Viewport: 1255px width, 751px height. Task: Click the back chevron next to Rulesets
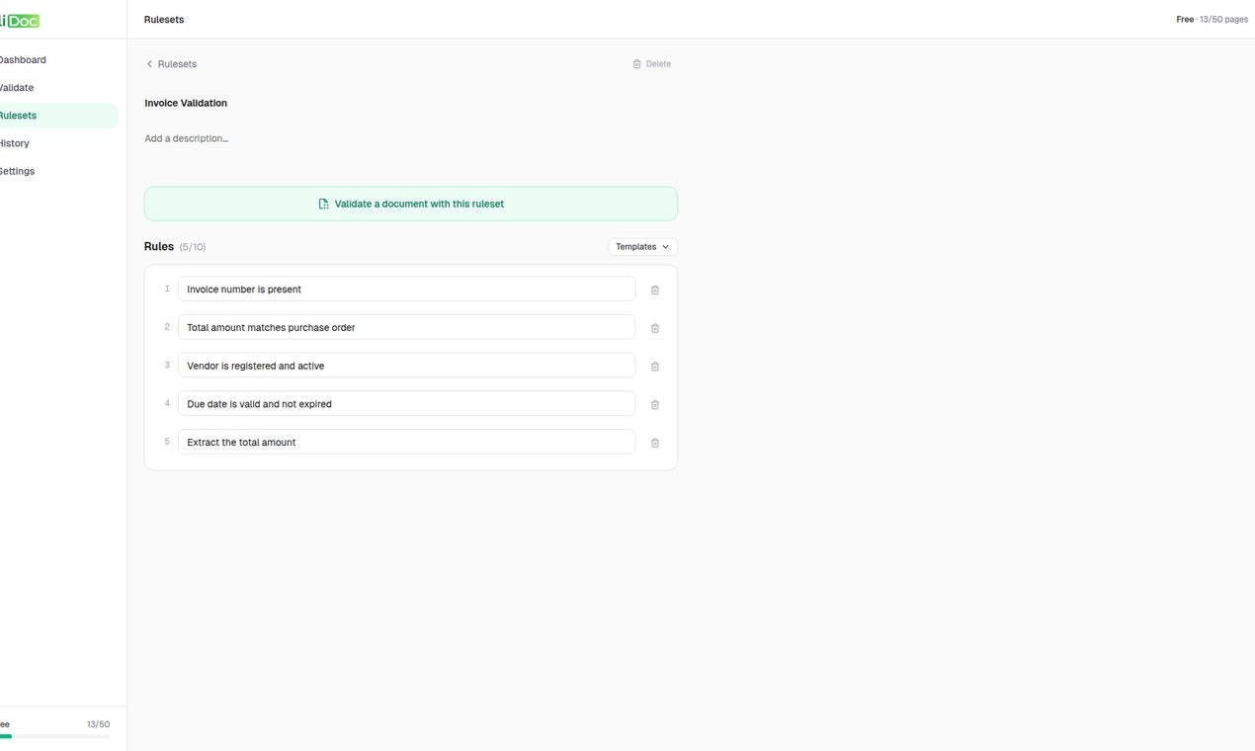pos(148,63)
